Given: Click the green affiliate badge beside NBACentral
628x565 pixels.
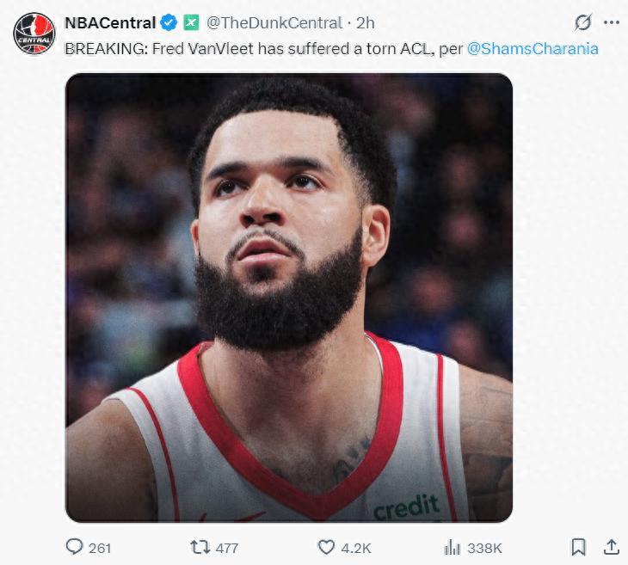Looking at the screenshot, I should coord(191,22).
